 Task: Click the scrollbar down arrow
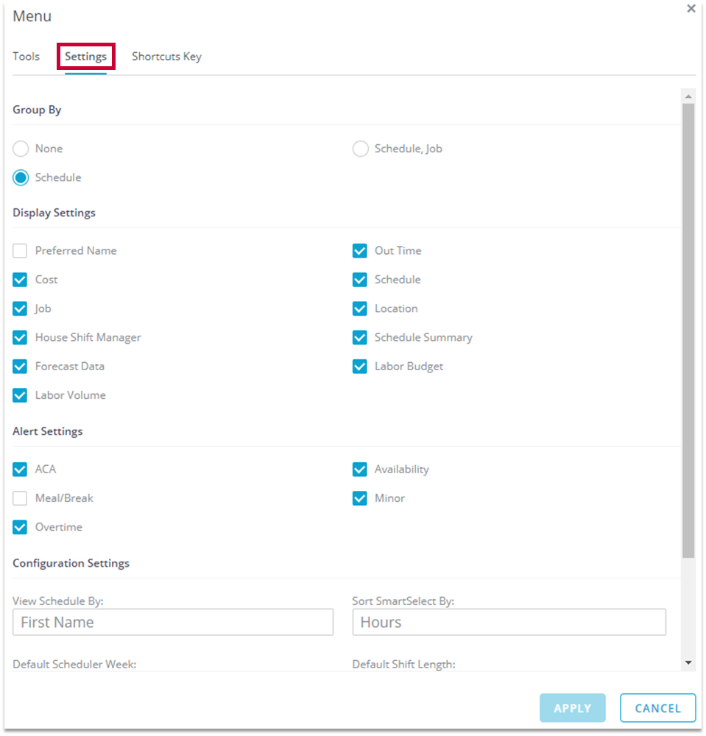pos(688,663)
